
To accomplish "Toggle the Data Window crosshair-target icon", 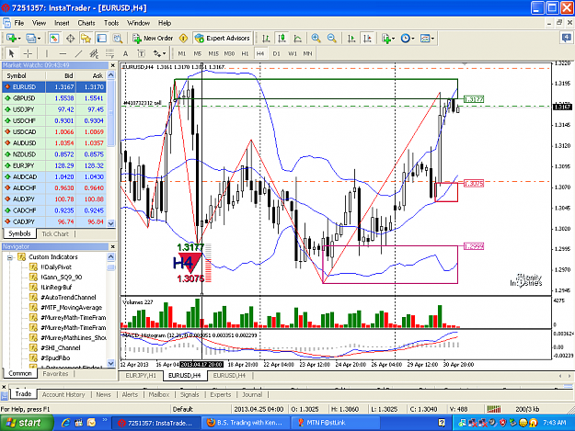I will pos(70,38).
